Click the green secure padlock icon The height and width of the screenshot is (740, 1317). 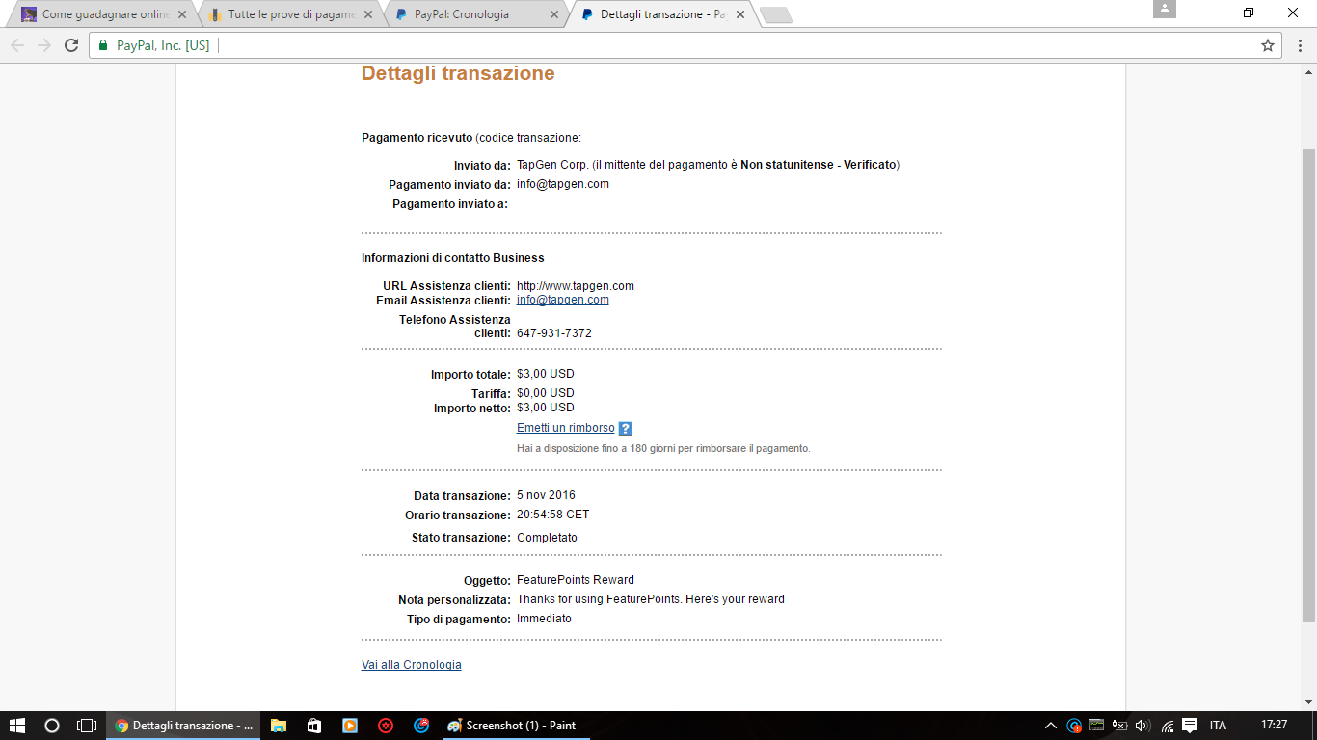pos(103,45)
